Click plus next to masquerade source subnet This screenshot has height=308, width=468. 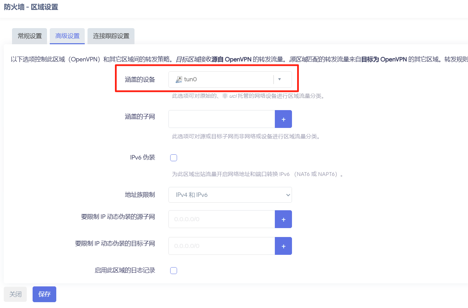283,220
